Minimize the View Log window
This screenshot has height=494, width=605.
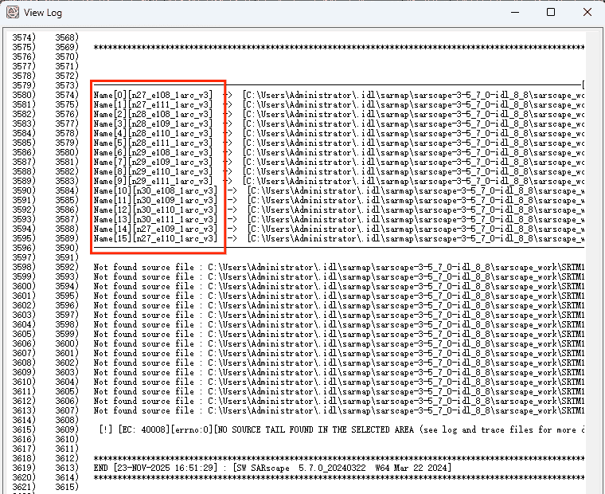(x=513, y=13)
